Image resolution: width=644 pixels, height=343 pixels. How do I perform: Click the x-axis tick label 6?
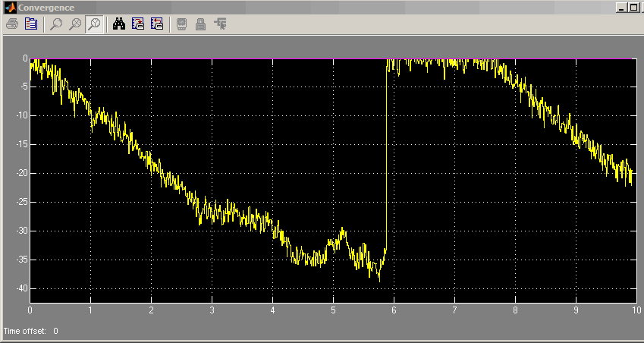coord(394,310)
